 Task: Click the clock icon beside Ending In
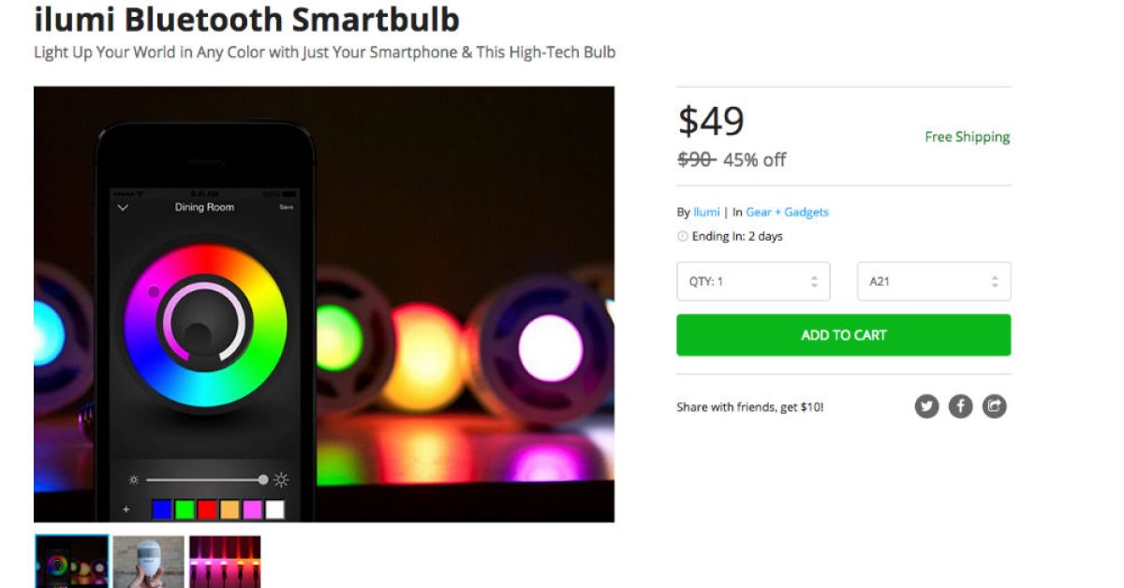coord(682,236)
